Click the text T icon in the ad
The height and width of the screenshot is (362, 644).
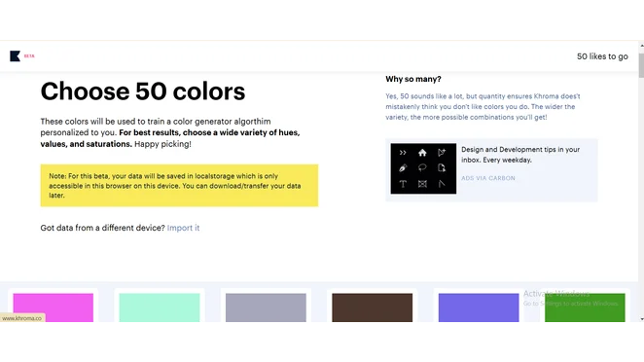click(x=403, y=184)
